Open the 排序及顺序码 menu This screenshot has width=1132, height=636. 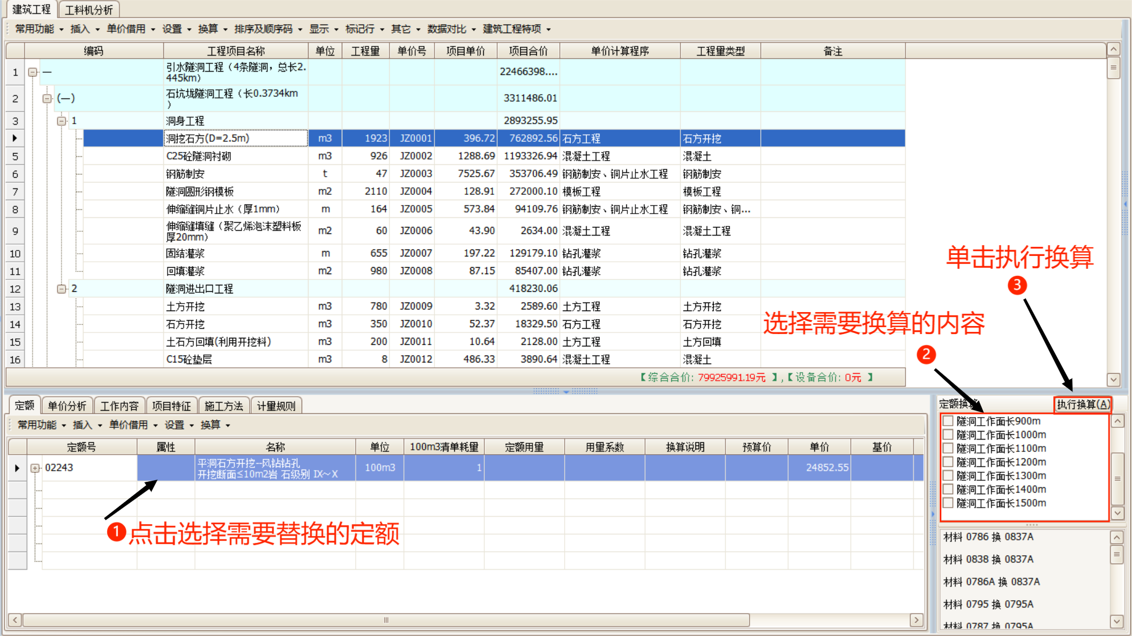(268, 29)
